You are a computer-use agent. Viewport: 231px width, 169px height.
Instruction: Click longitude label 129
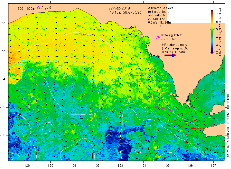coord(27,166)
